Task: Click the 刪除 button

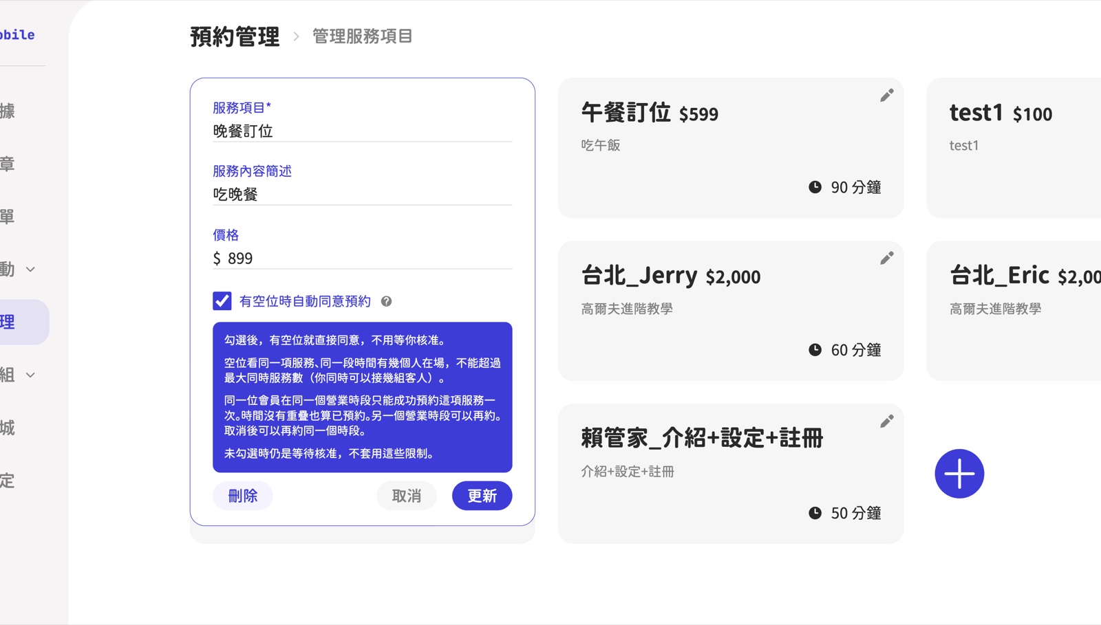Action: click(x=243, y=496)
